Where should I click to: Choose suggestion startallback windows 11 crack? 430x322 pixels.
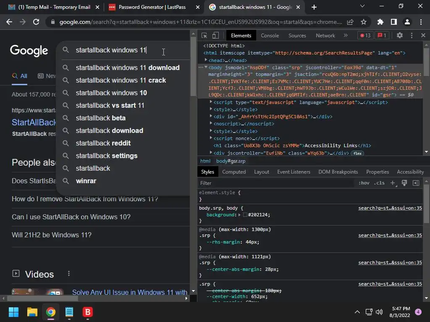pos(121,80)
